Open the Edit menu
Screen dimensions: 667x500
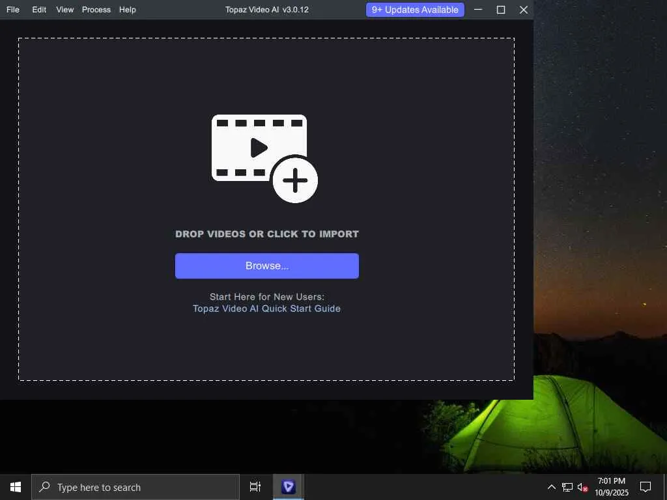(x=39, y=9)
